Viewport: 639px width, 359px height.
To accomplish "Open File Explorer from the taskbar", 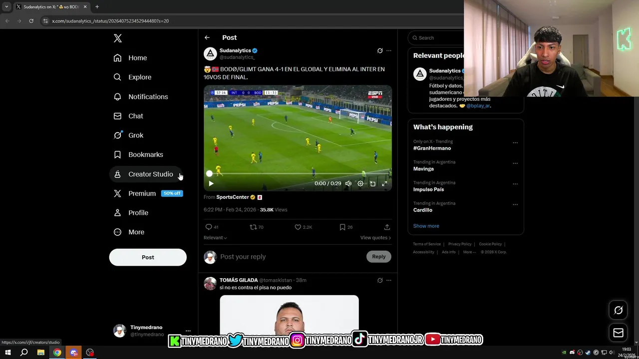I will (40, 353).
